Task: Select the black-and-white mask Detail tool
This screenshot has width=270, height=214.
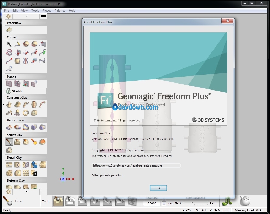Action: pyautogui.click(x=34, y=173)
